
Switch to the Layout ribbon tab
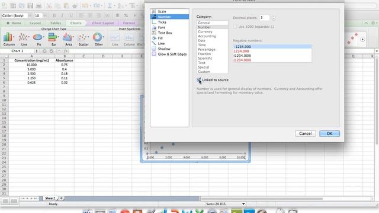[x=35, y=23]
